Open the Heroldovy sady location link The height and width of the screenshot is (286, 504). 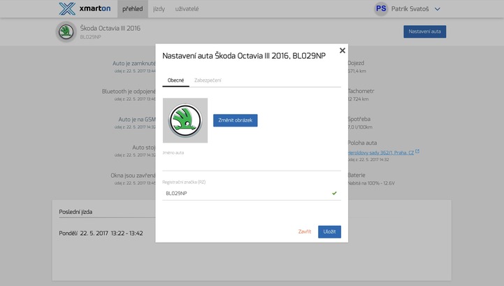380,152
